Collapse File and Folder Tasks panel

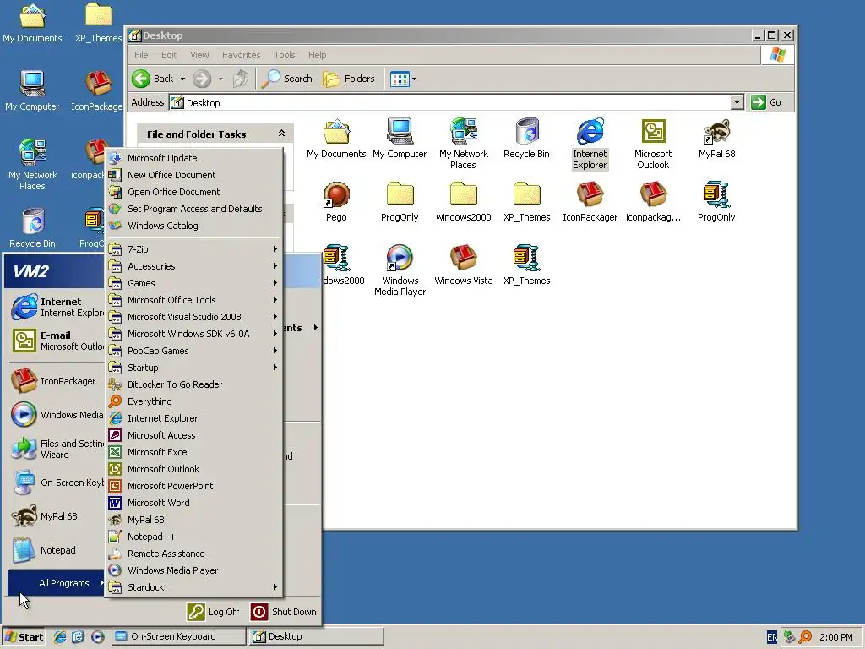point(281,134)
